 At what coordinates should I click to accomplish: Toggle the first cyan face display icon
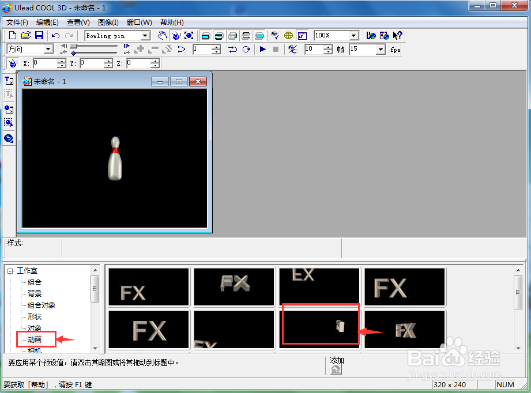click(x=206, y=36)
